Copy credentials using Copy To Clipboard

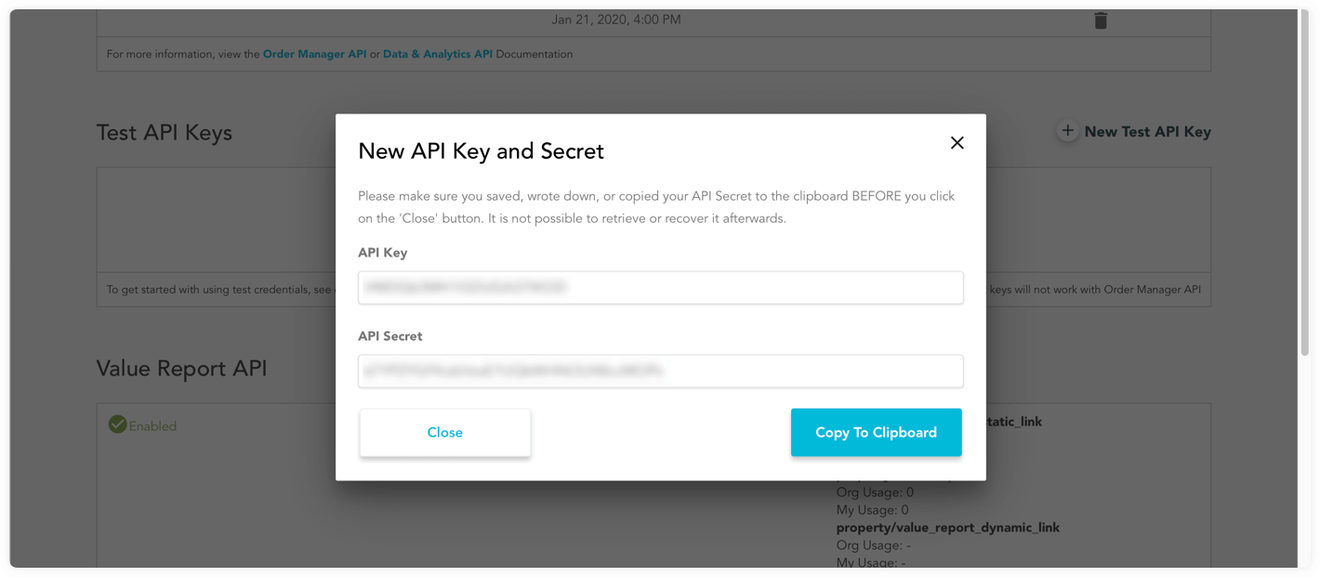[x=875, y=432]
